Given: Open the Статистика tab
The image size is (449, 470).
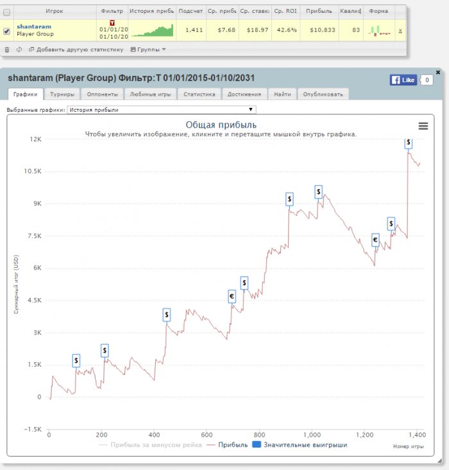Looking at the screenshot, I should [199, 94].
